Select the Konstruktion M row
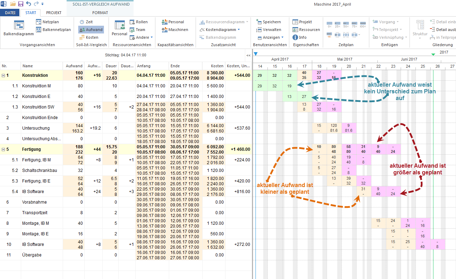Image resolution: width=456 pixels, height=279 pixels. point(126,86)
